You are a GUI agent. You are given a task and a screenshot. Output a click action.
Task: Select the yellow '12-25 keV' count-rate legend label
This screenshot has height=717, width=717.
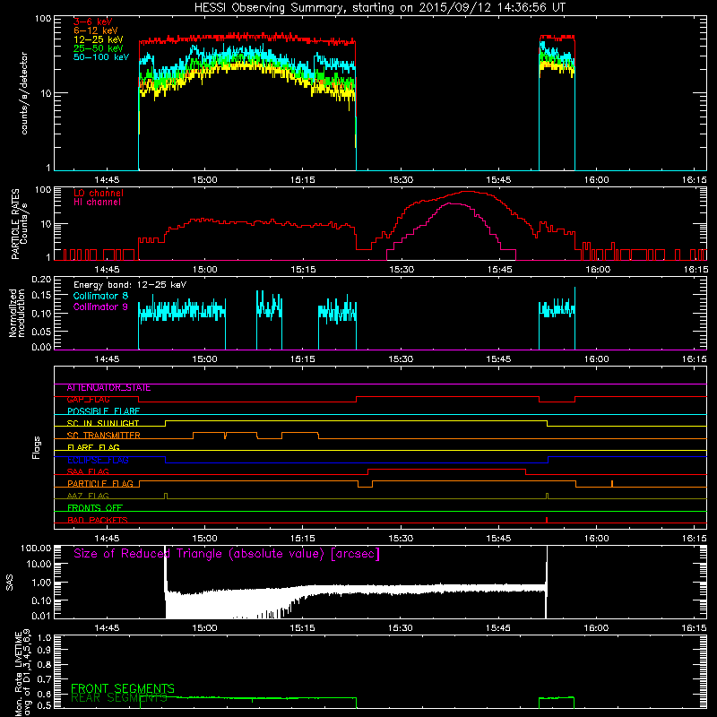coord(99,39)
